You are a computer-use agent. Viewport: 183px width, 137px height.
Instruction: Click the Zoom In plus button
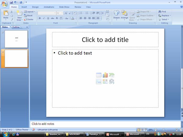pyautogui.click(x=177, y=130)
